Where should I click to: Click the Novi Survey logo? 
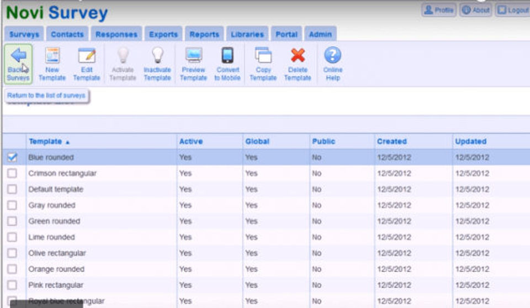click(57, 13)
